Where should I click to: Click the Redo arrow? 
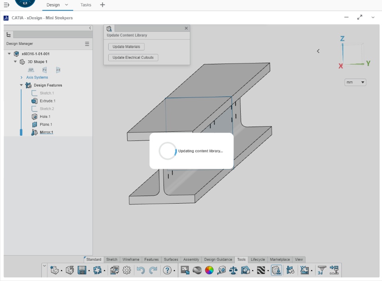(153, 270)
